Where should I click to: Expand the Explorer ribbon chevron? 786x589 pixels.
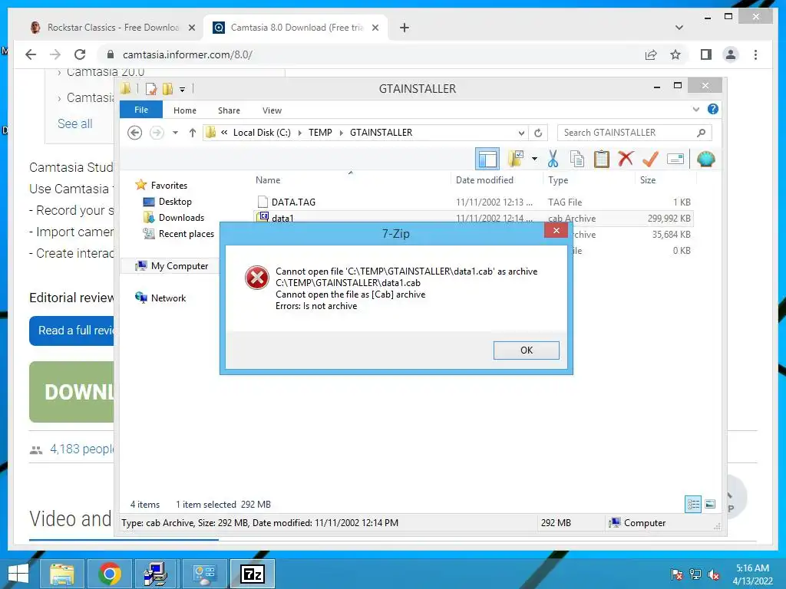pos(695,109)
